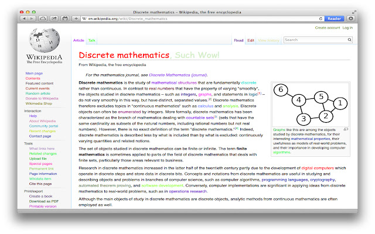
Task: Click the add bookmark plus button
Action: pos(76,18)
